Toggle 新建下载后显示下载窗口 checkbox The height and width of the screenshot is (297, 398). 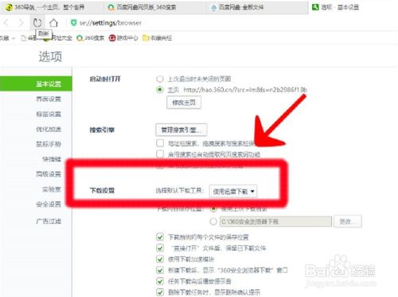point(160,270)
